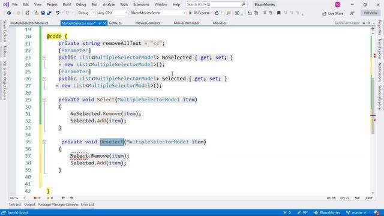This screenshot has width=384, height=216.
Task: Click the notifications icon in status bar
Action: coord(377,212)
